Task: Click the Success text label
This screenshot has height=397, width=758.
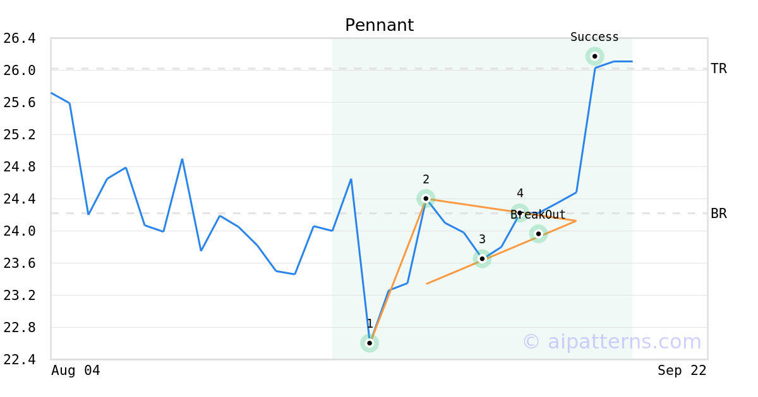Action: [x=594, y=37]
